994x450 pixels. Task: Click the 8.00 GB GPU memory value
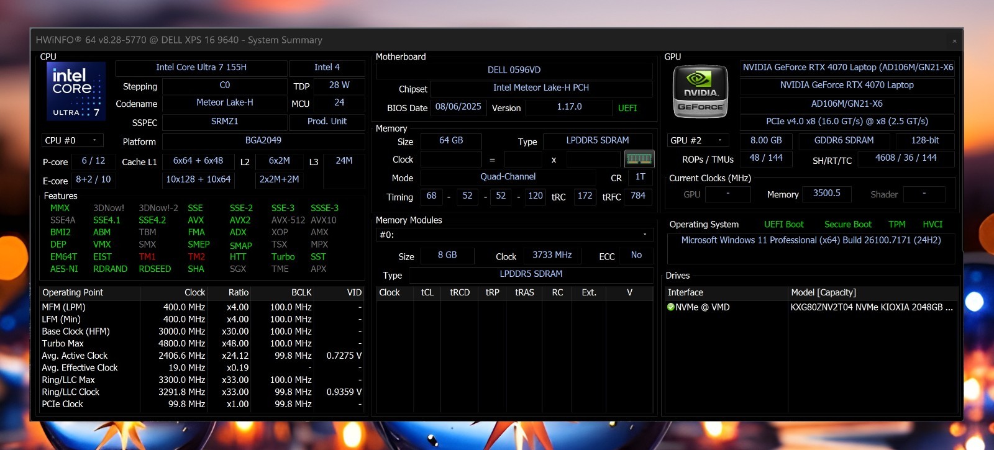(766, 140)
